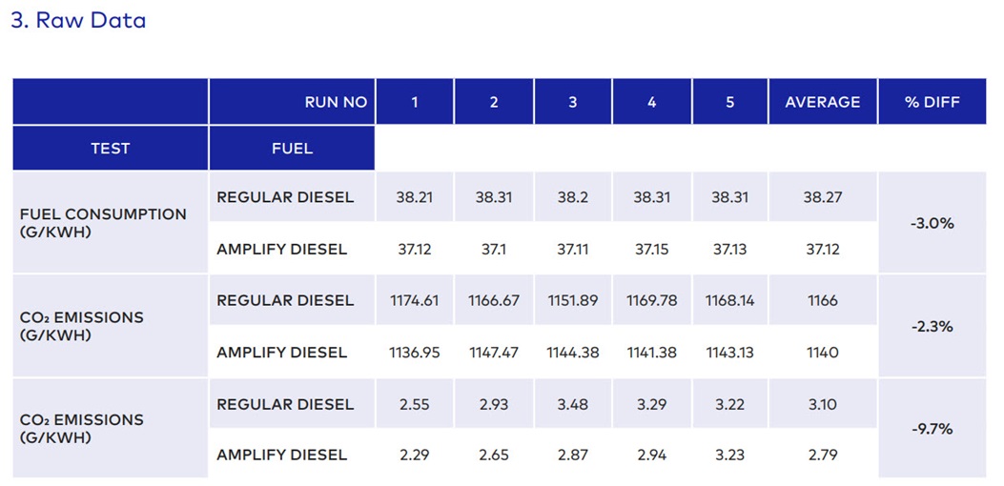Click 'REGULAR DIESEL' in the 2.55 row
1004x486 pixels.
tap(285, 404)
